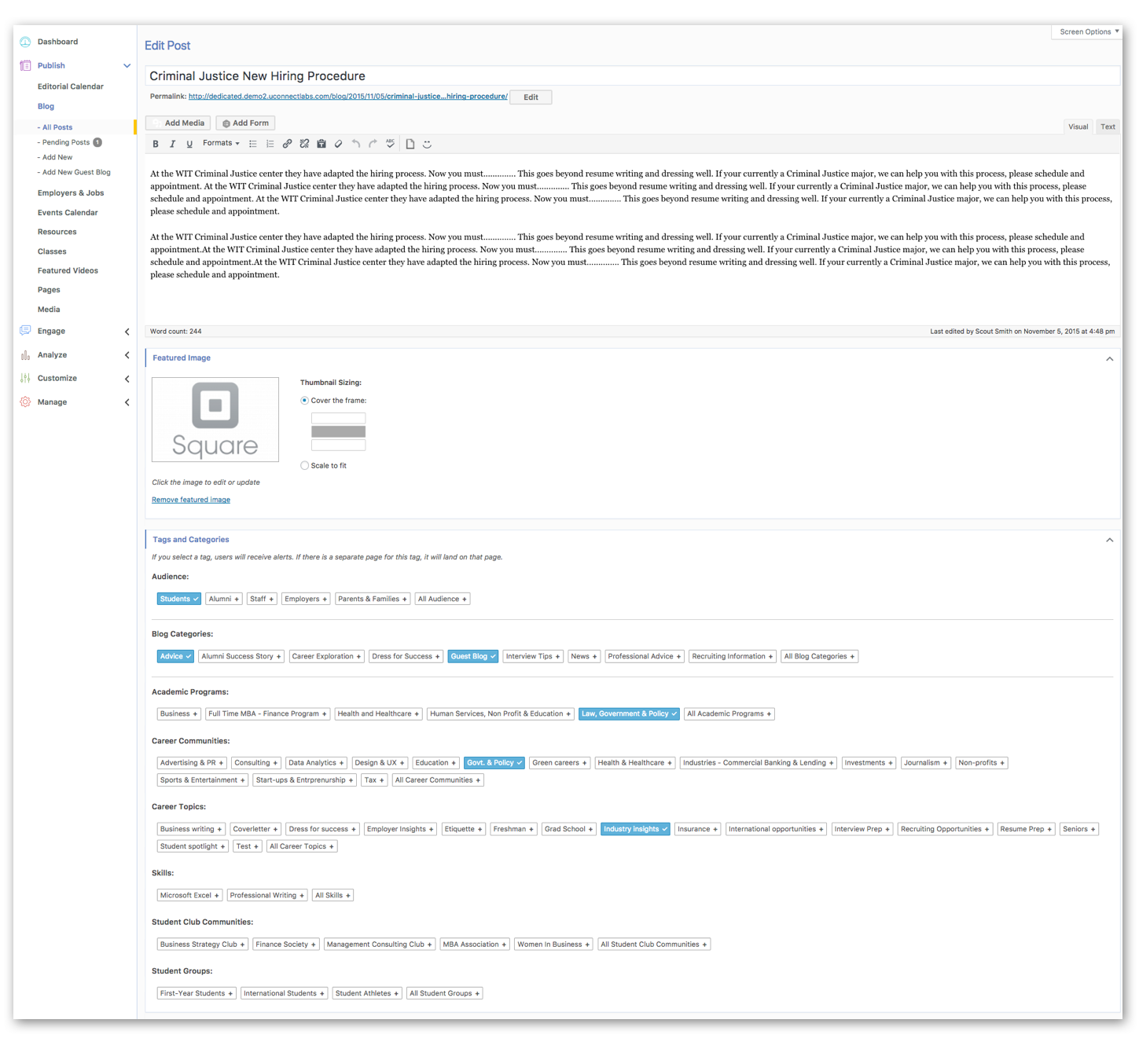Screen dimensions: 1139x1038
Task: Open the Formats dropdown
Action: (221, 144)
